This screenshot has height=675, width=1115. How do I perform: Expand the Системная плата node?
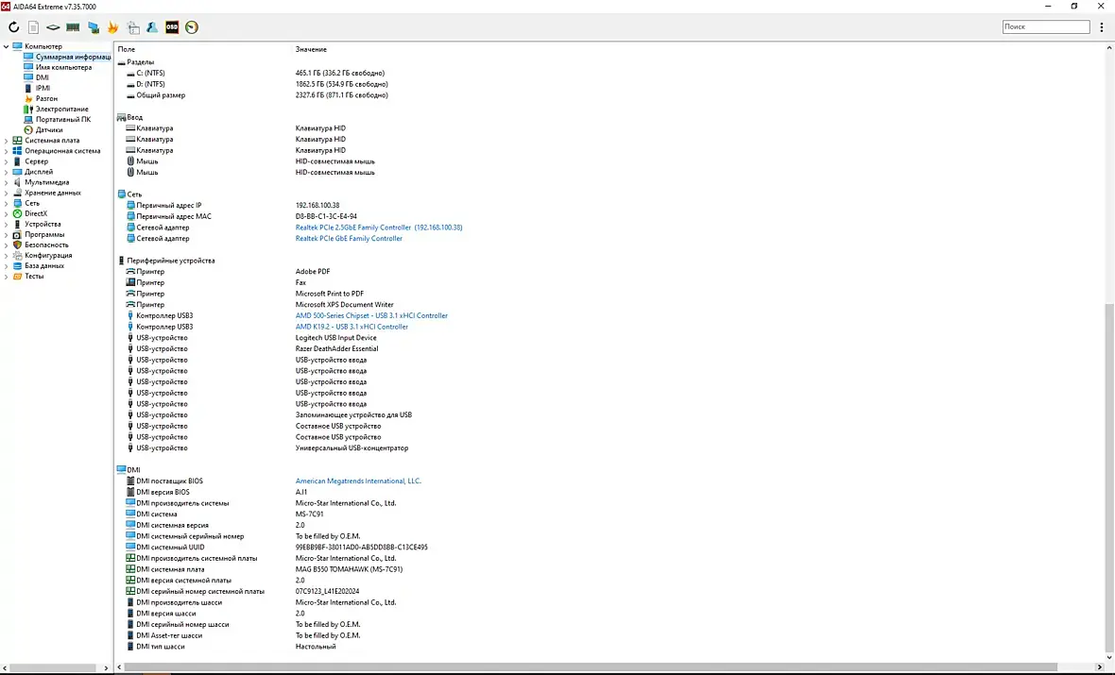(x=7, y=141)
